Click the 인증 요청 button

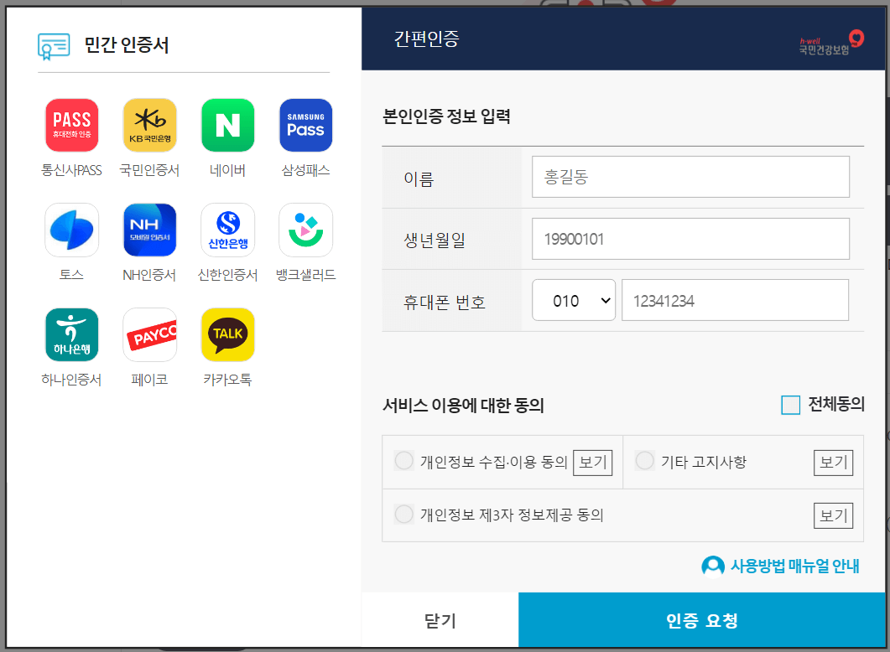tap(702, 620)
